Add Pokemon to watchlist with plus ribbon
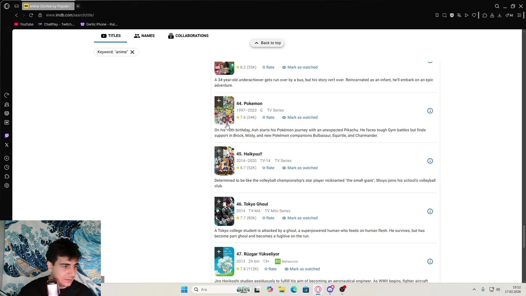526x296 pixels. click(x=219, y=101)
